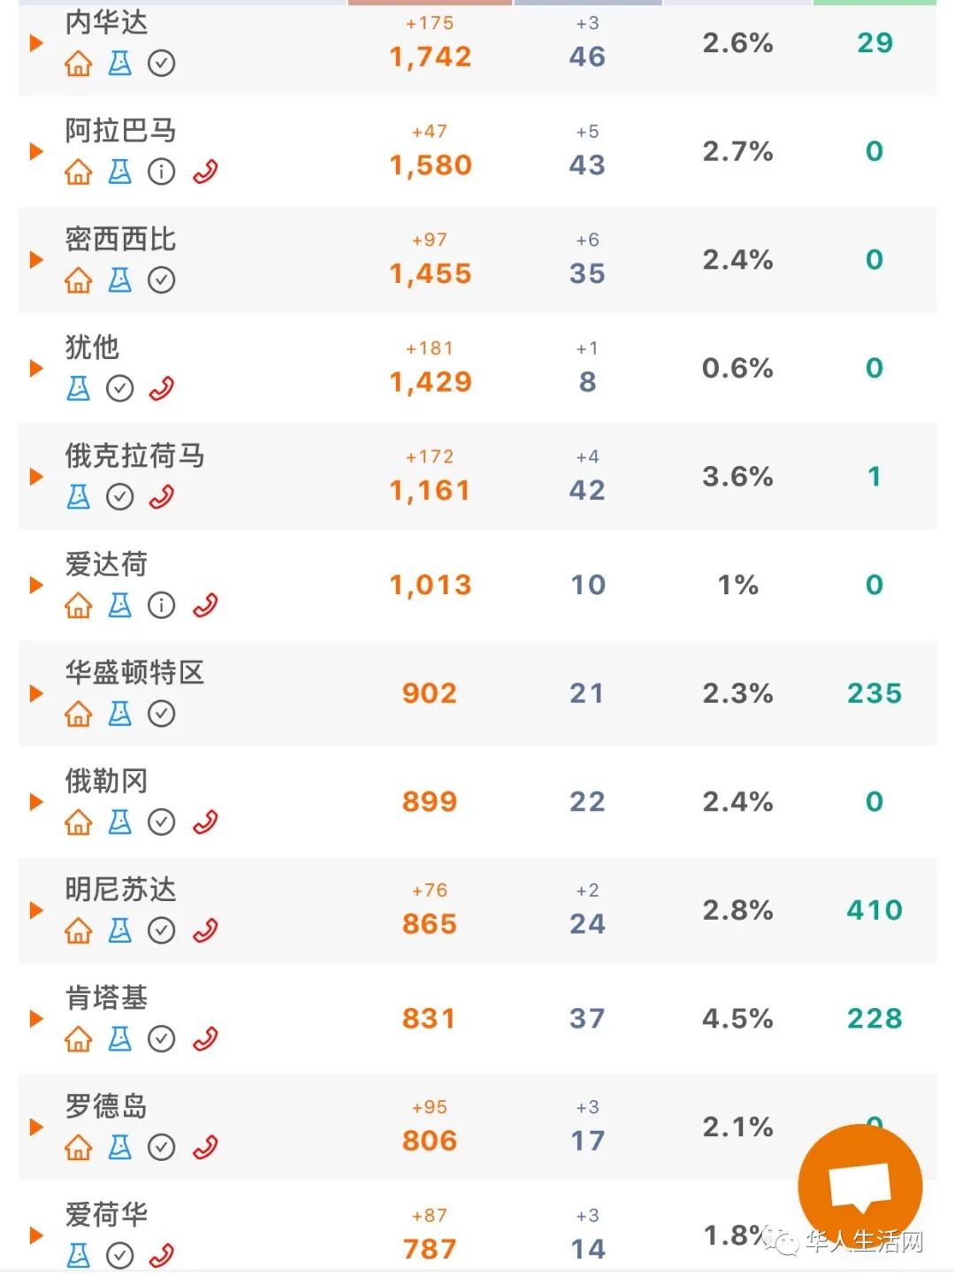This screenshot has width=955, height=1284.
Task: Click the info circle icon for 爱达荷
Action: tap(161, 606)
